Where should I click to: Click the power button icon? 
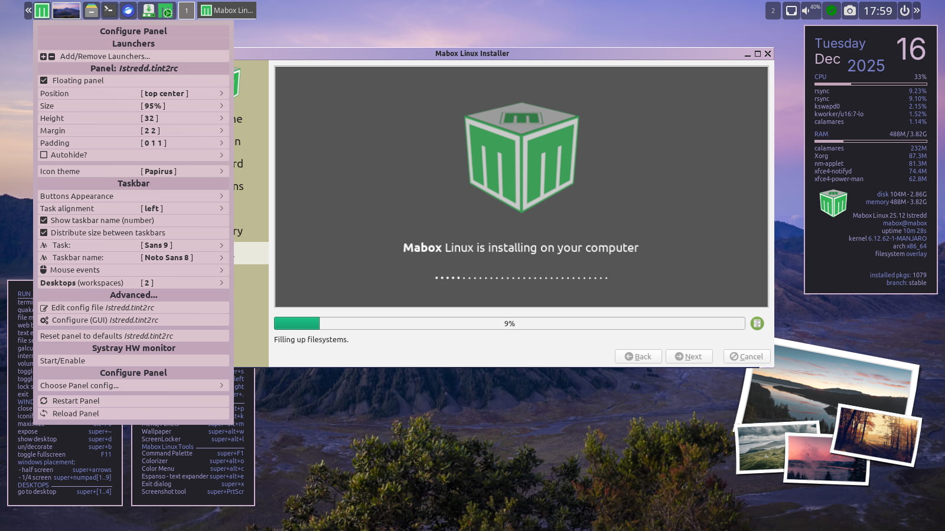point(904,11)
